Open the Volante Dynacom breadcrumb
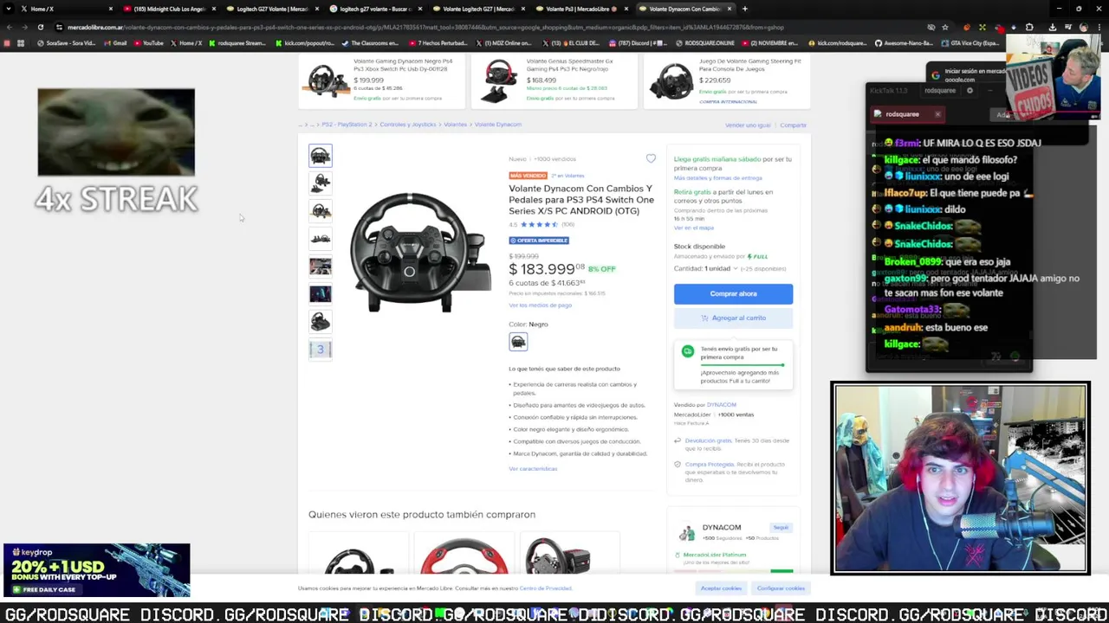The height and width of the screenshot is (623, 1109). pyautogui.click(x=497, y=125)
